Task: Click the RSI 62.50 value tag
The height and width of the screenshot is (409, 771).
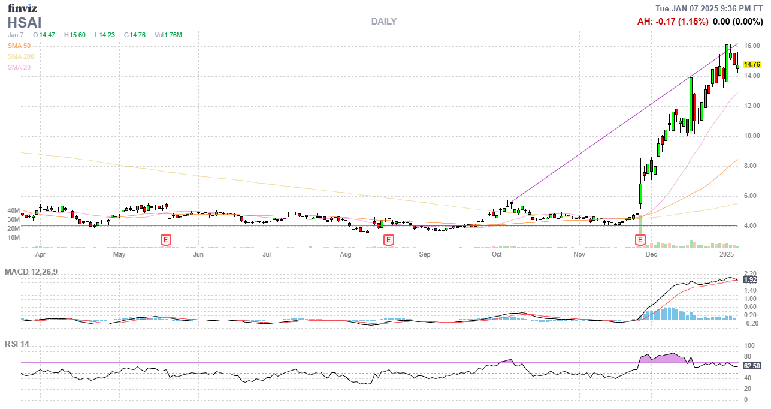Action: [x=751, y=366]
